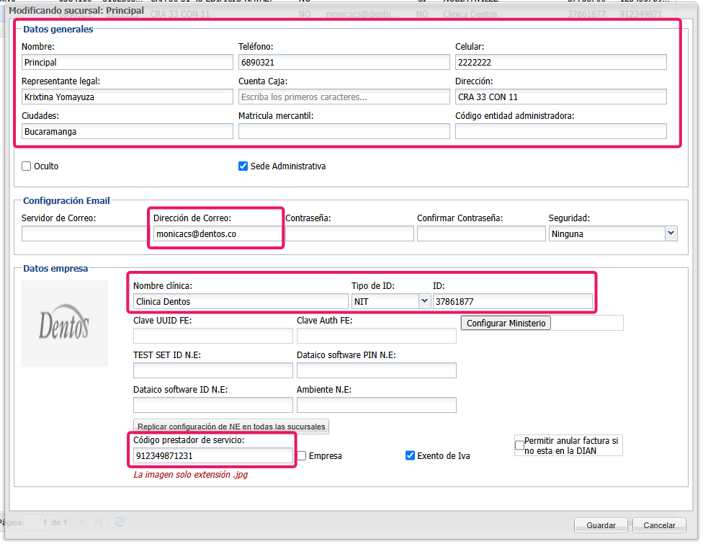Enable the Oculto checkbox
The image size is (703, 544).
pos(27,166)
